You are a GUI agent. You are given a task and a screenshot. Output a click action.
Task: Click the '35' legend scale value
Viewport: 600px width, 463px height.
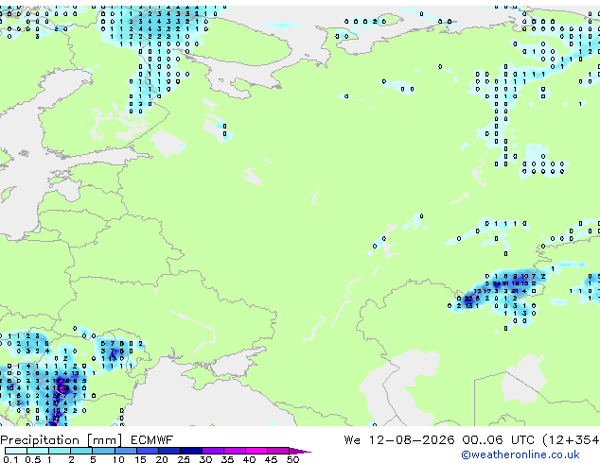[x=227, y=459]
